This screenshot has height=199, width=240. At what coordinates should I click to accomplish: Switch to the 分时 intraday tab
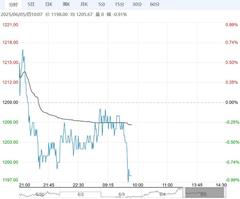click(x=13, y=4)
